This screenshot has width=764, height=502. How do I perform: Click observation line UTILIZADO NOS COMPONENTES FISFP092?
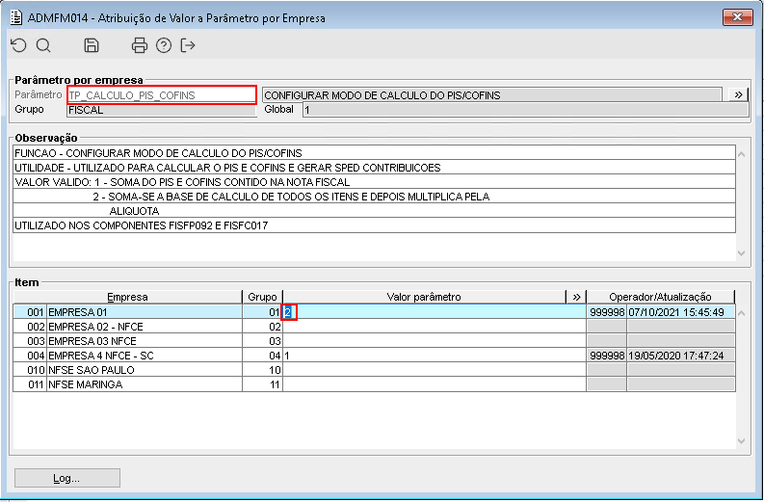[x=374, y=225]
